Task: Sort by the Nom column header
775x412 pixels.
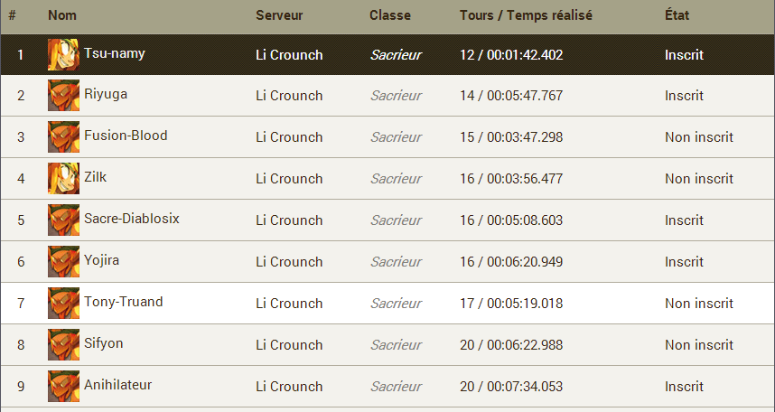Action: (62, 15)
